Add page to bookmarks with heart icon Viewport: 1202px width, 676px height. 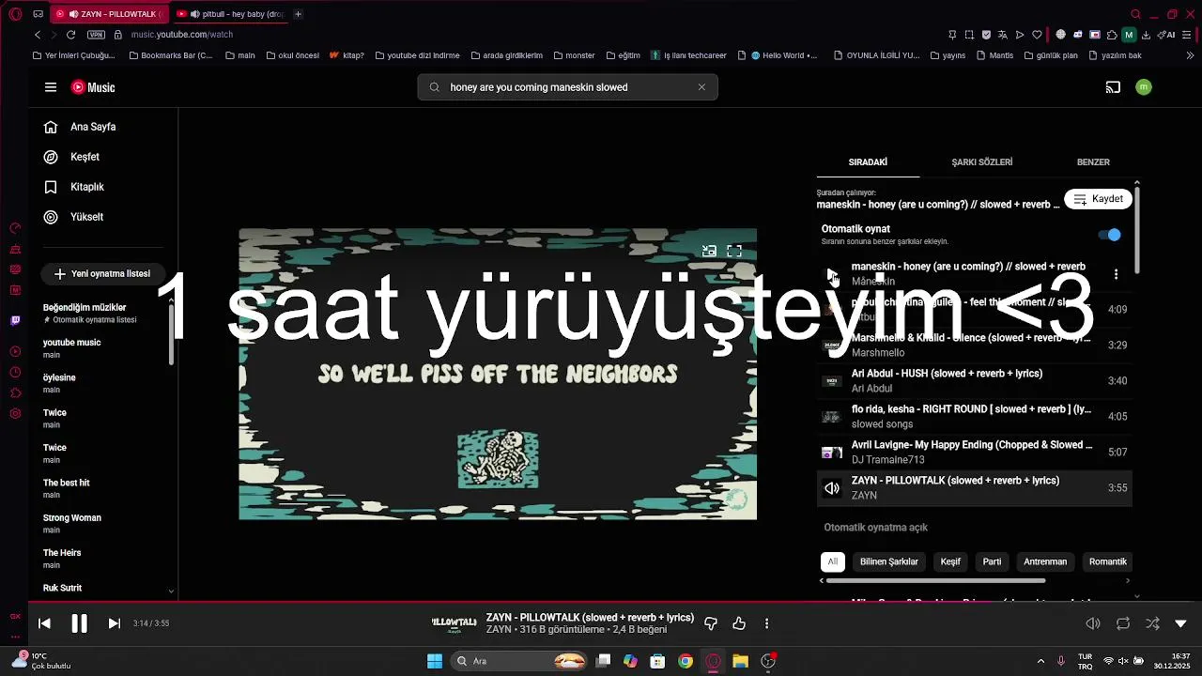pos(1037,35)
